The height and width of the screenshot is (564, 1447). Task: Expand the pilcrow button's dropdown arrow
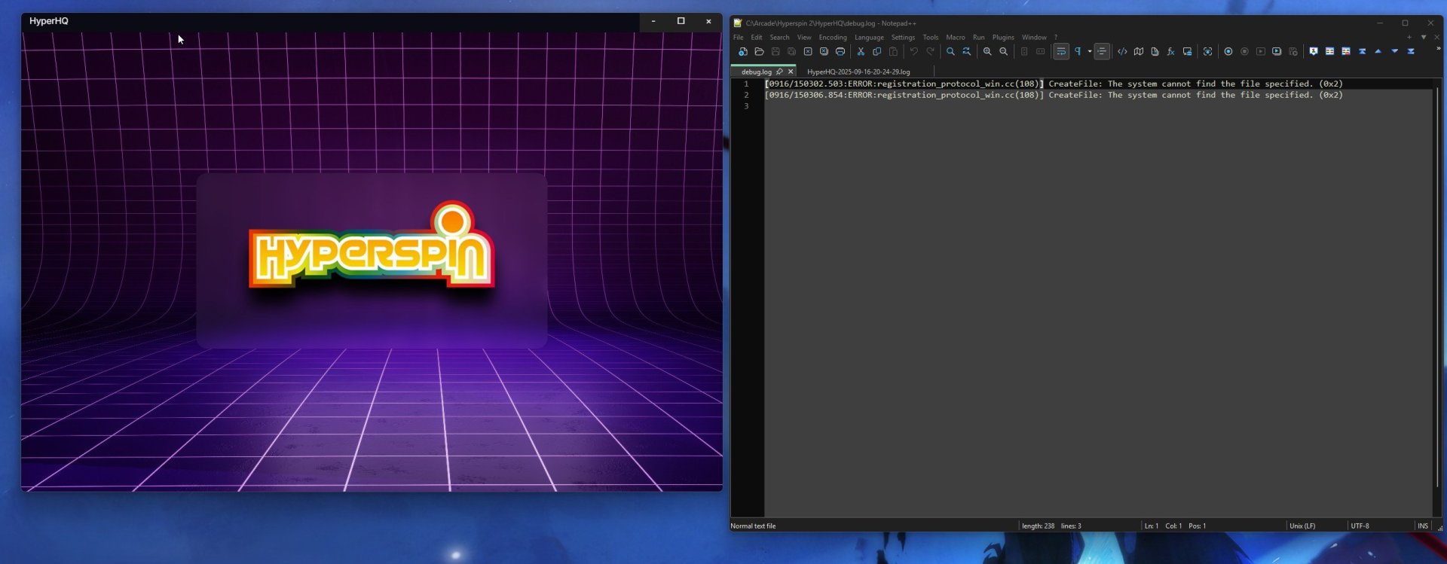(x=1090, y=52)
